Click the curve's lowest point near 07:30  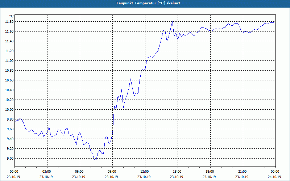tap(95, 160)
